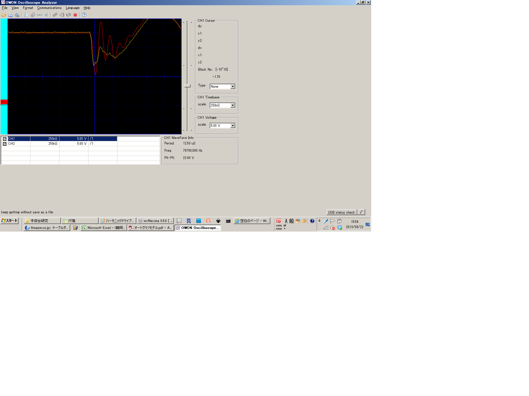Click the import-arrow toolbar icon
Screen dimensions: 529x396
[62, 15]
